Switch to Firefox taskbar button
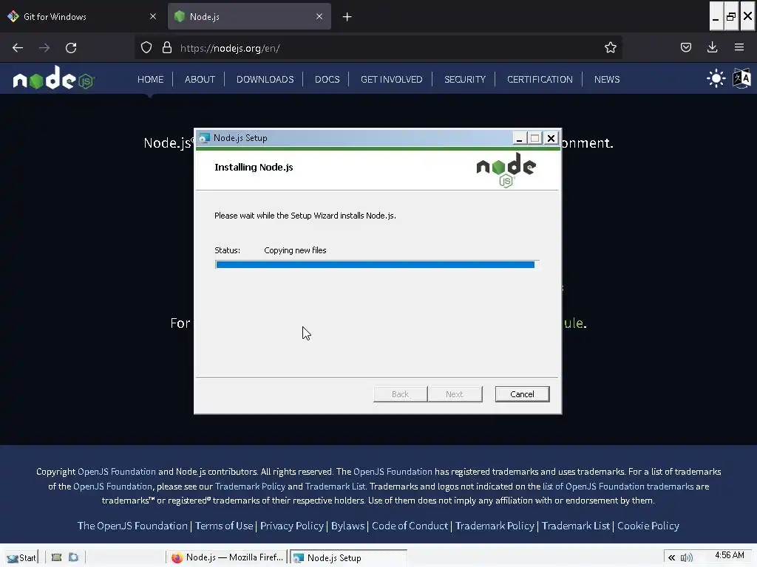Image resolution: width=757 pixels, height=567 pixels. click(x=227, y=557)
